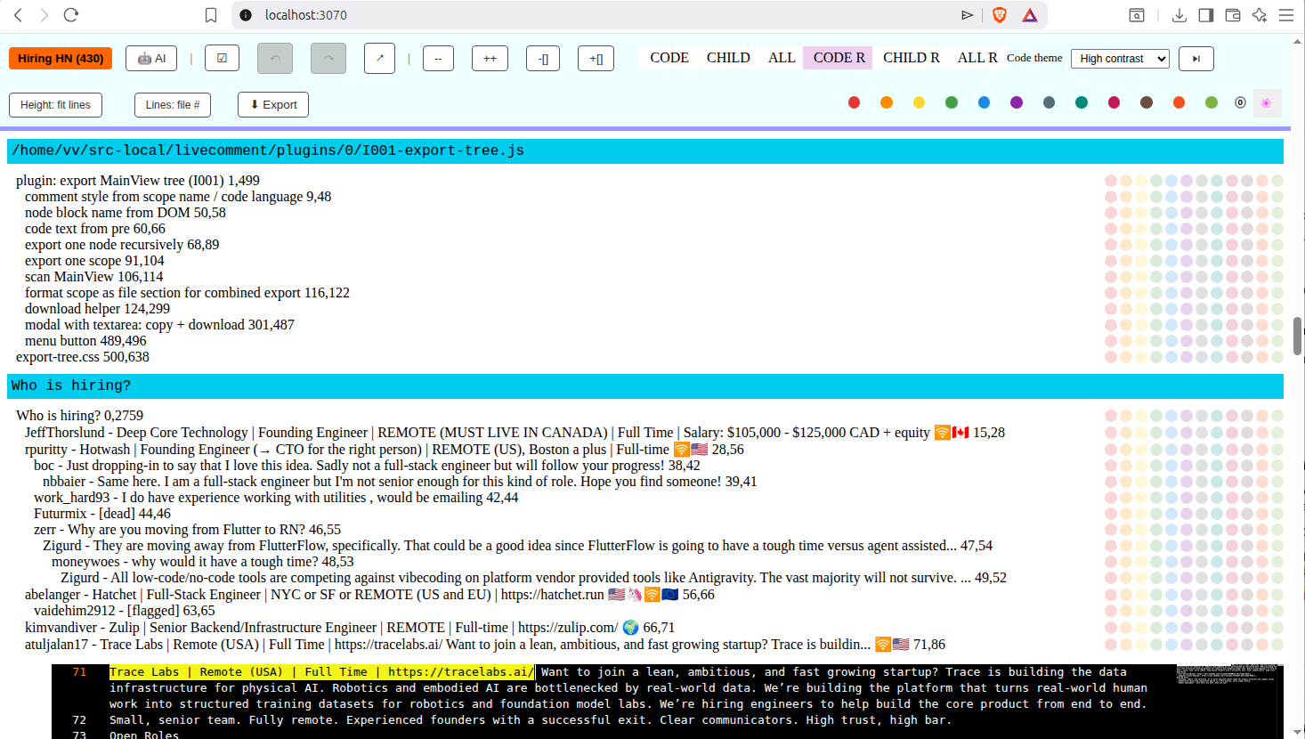
Task: Pick the red color dot
Action: point(855,103)
